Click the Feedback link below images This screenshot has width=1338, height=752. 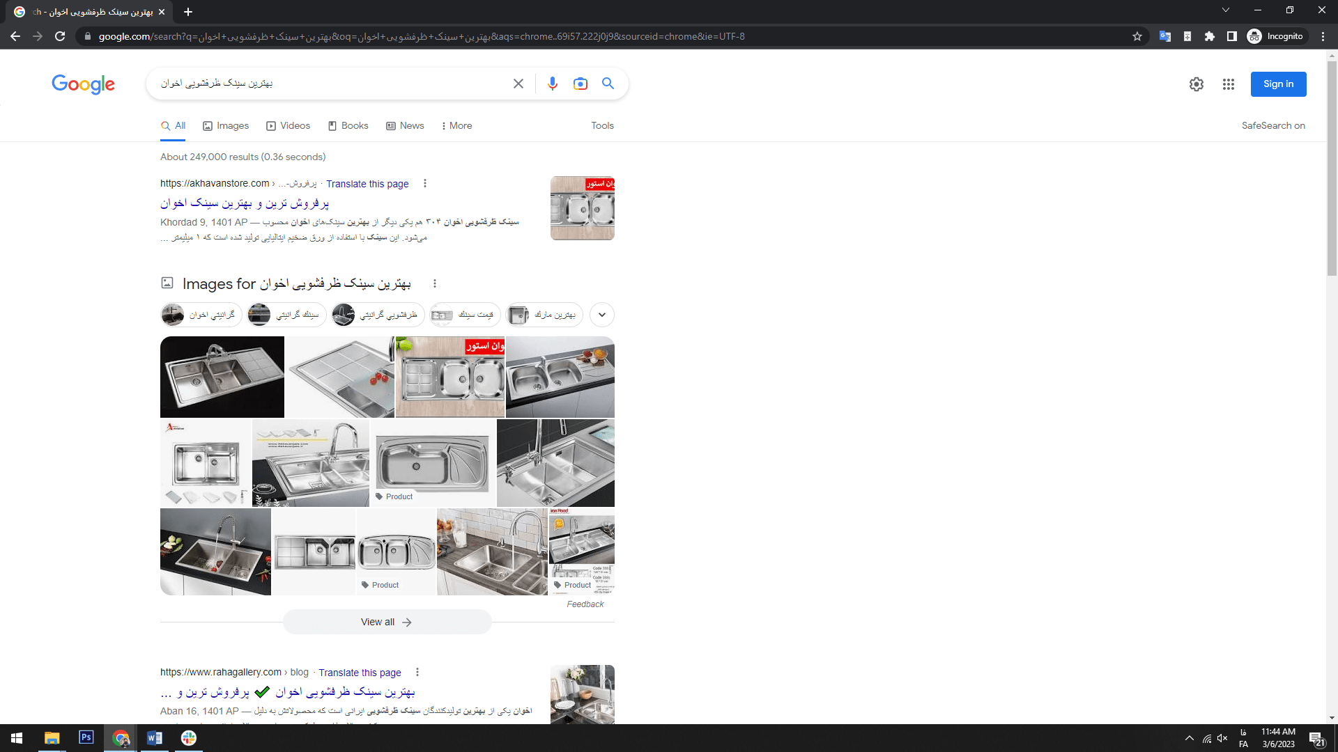(585, 604)
